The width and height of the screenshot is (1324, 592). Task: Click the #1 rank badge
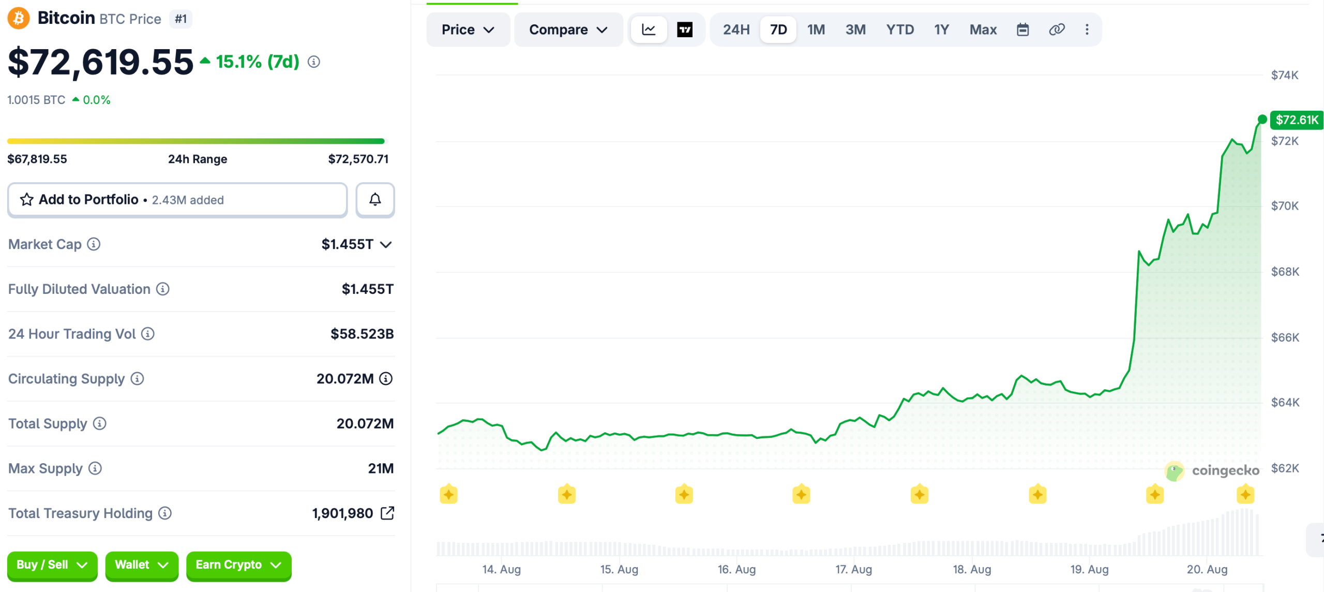tap(180, 19)
